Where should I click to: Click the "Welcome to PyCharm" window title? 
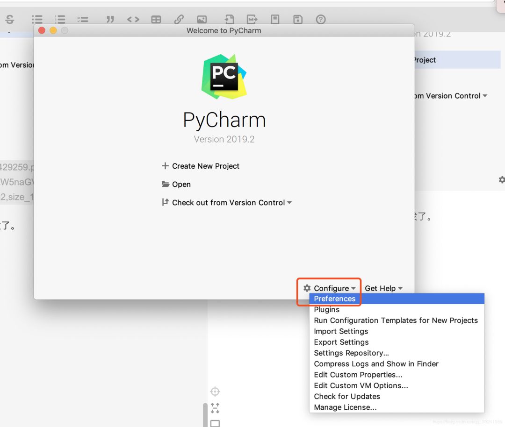click(x=224, y=30)
